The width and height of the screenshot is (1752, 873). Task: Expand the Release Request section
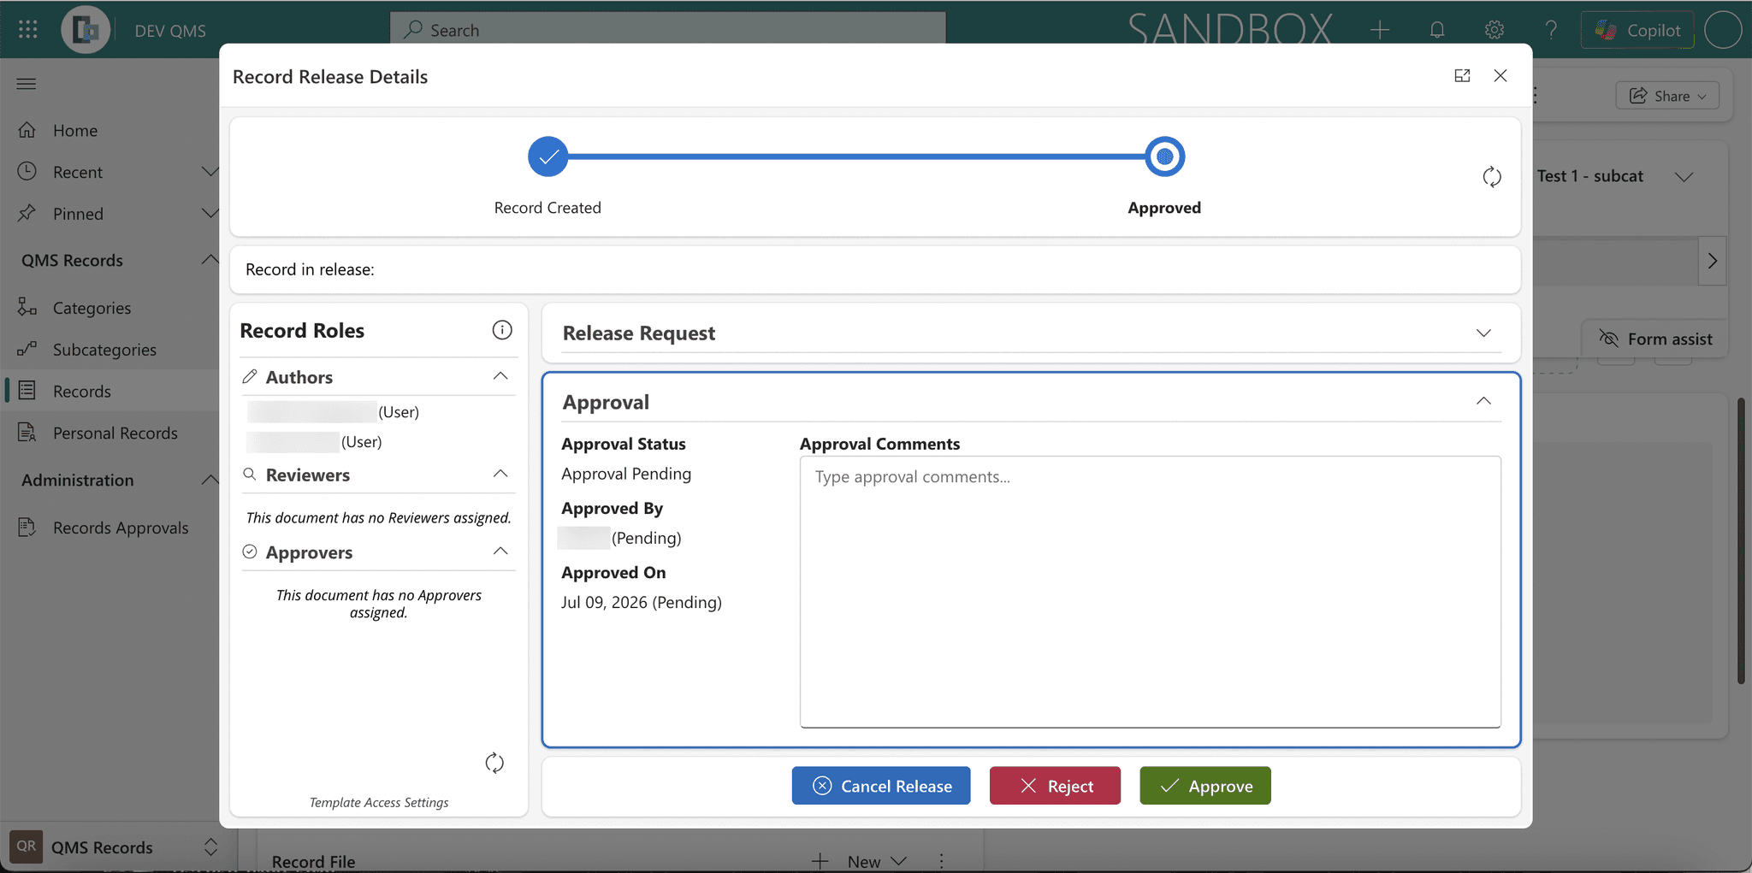click(x=1483, y=333)
